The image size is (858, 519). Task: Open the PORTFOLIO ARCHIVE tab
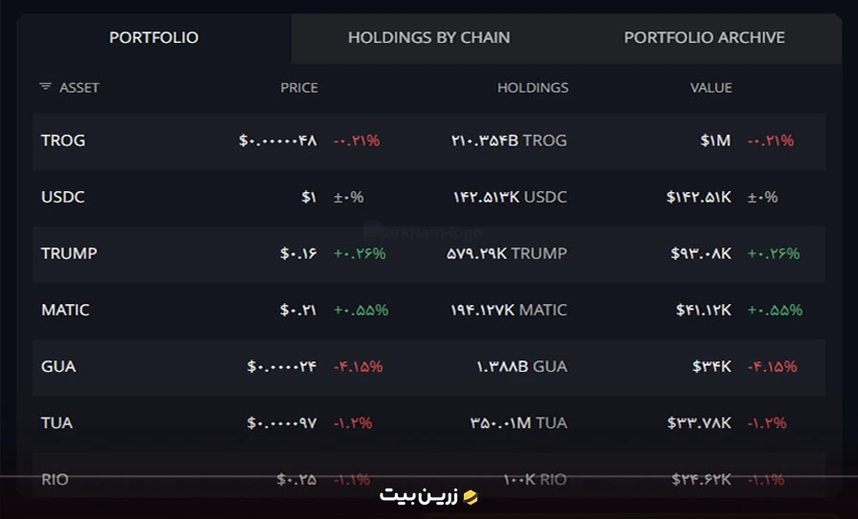click(704, 37)
